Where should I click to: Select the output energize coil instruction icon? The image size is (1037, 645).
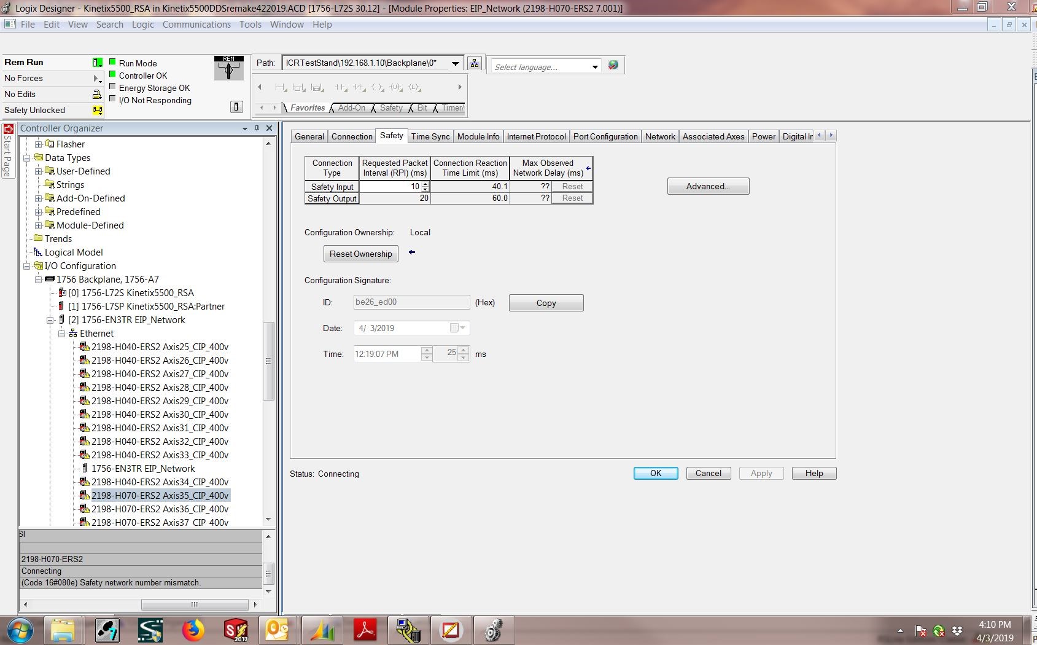pyautogui.click(x=377, y=87)
